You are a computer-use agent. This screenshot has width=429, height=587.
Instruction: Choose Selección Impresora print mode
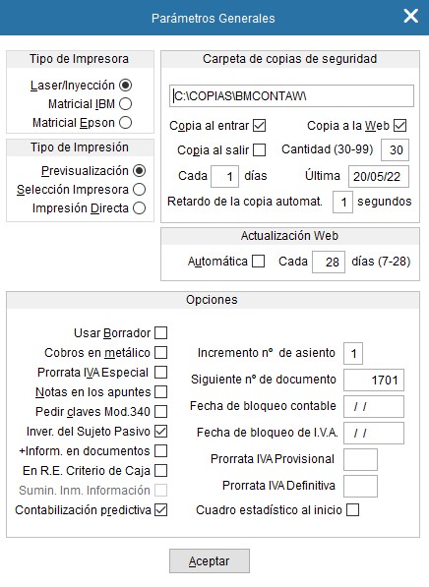pos(139,190)
